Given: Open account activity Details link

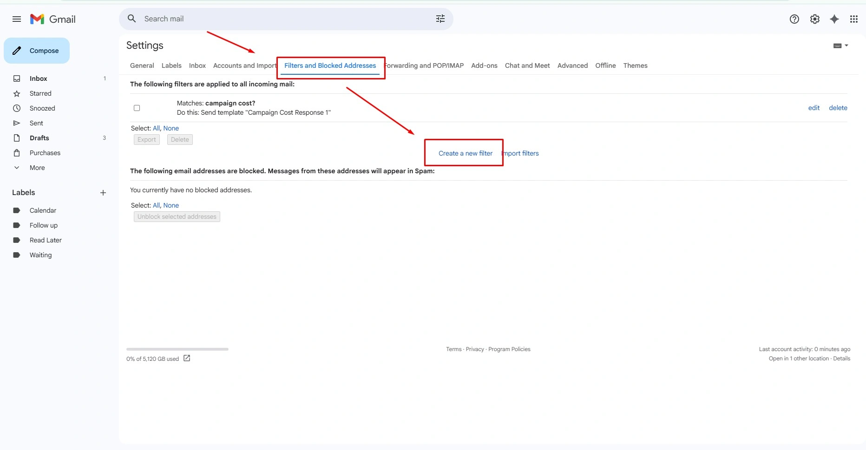Looking at the screenshot, I should pyautogui.click(x=841, y=359).
